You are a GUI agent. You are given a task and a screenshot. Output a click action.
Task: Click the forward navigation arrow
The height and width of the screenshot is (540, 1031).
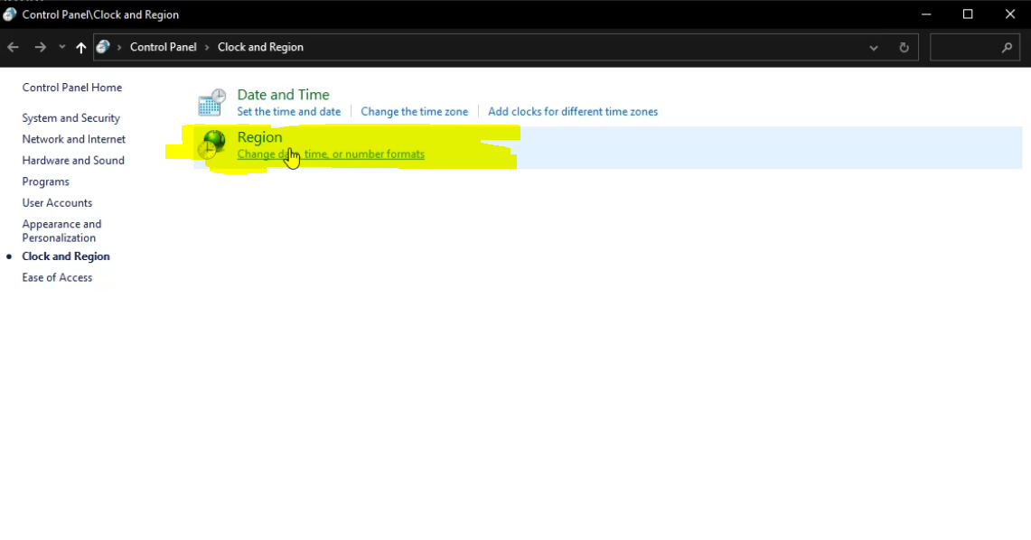(x=40, y=47)
